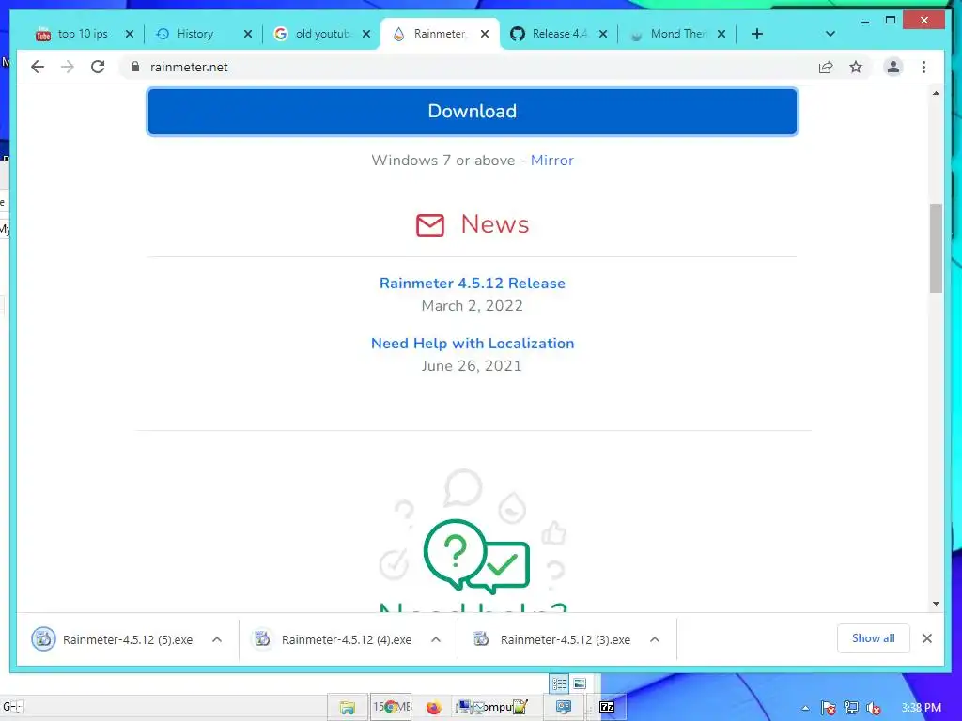
Task: Open the Rainmeter 4.5.12 Release news link
Action: [x=473, y=283]
